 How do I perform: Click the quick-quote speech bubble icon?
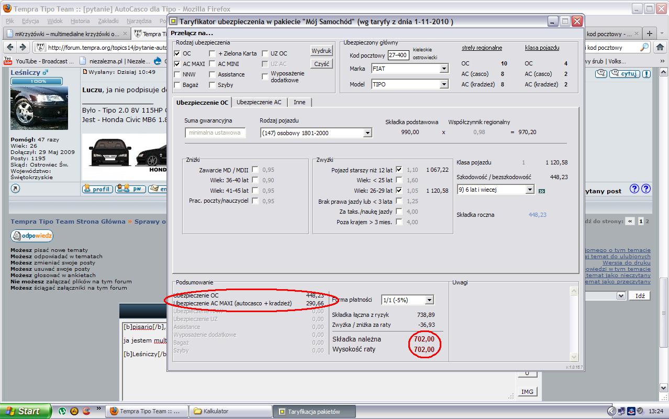tap(601, 74)
